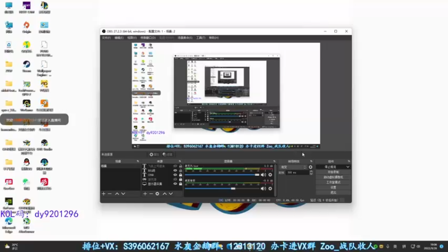This screenshot has width=448, height=252.
Task: Move the selected source up
Action: coord(165,194)
